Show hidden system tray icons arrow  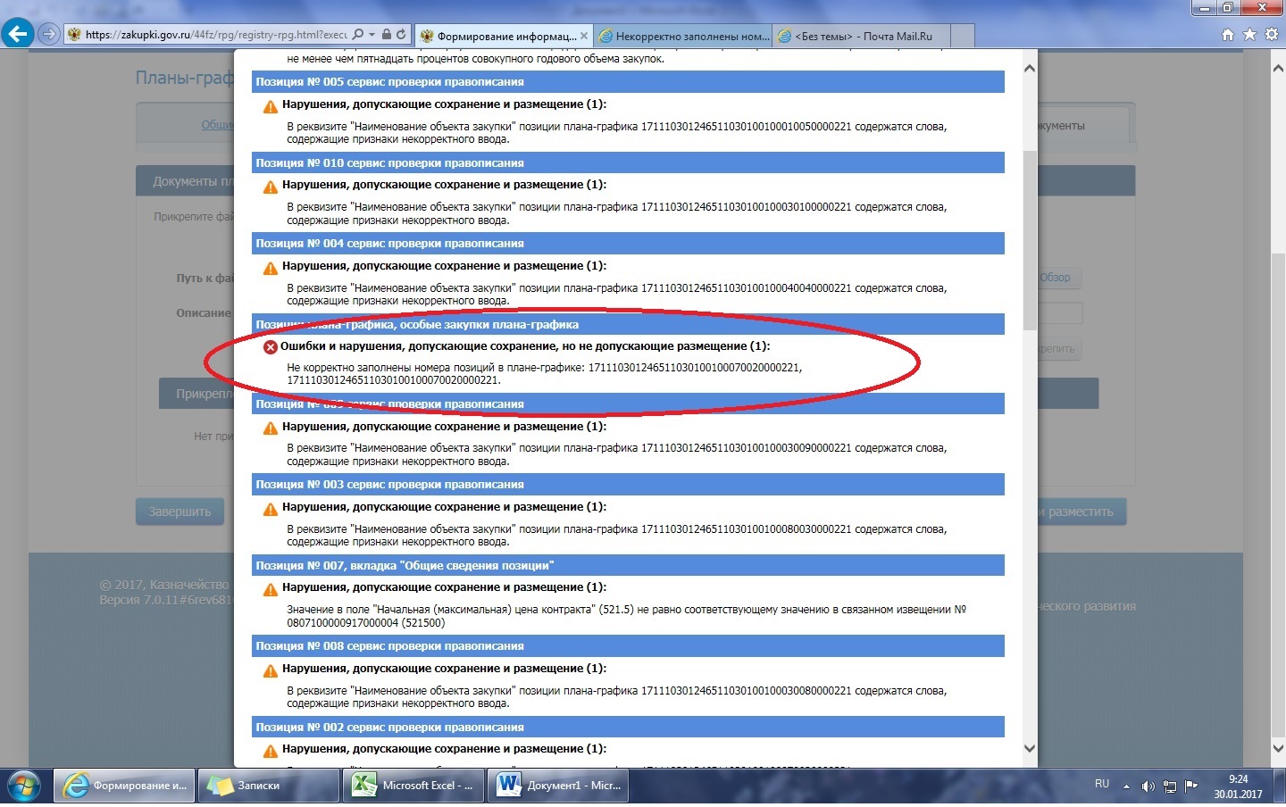[x=1126, y=786]
